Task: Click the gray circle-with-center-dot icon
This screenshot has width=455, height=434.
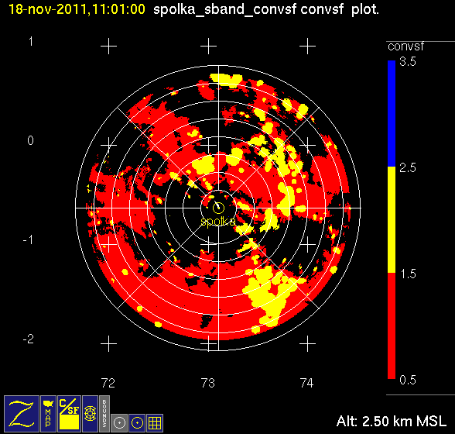Action: pos(119,423)
